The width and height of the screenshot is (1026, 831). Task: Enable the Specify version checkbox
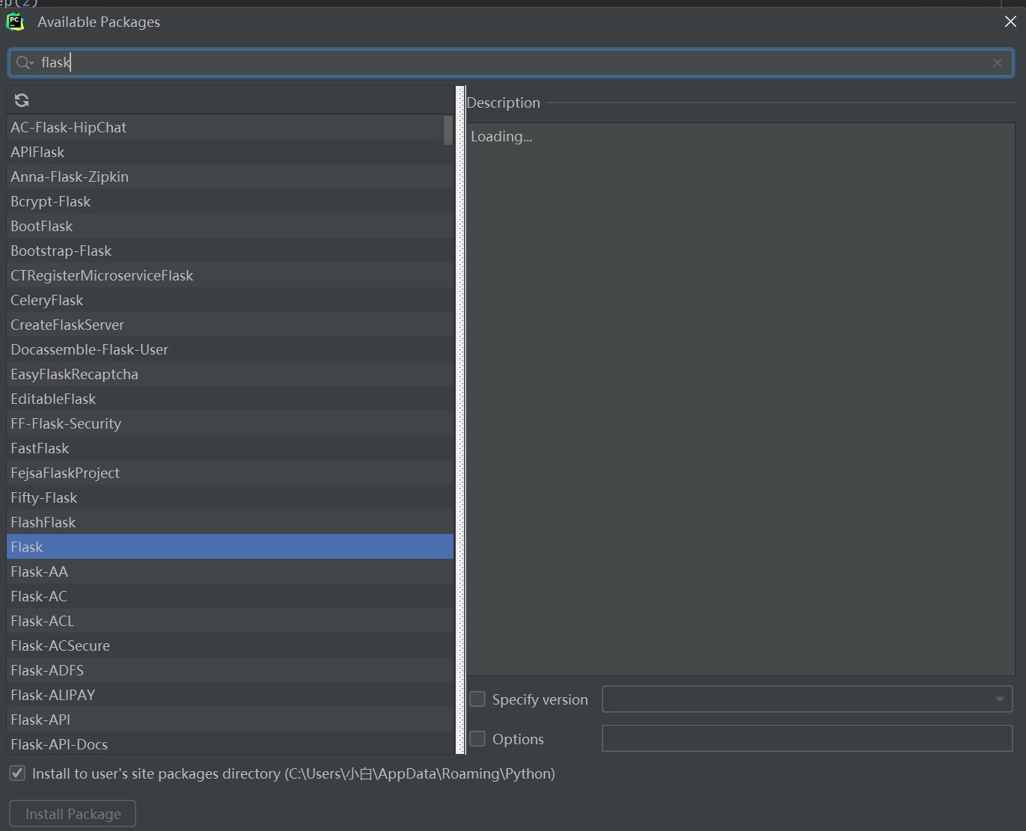[477, 699]
